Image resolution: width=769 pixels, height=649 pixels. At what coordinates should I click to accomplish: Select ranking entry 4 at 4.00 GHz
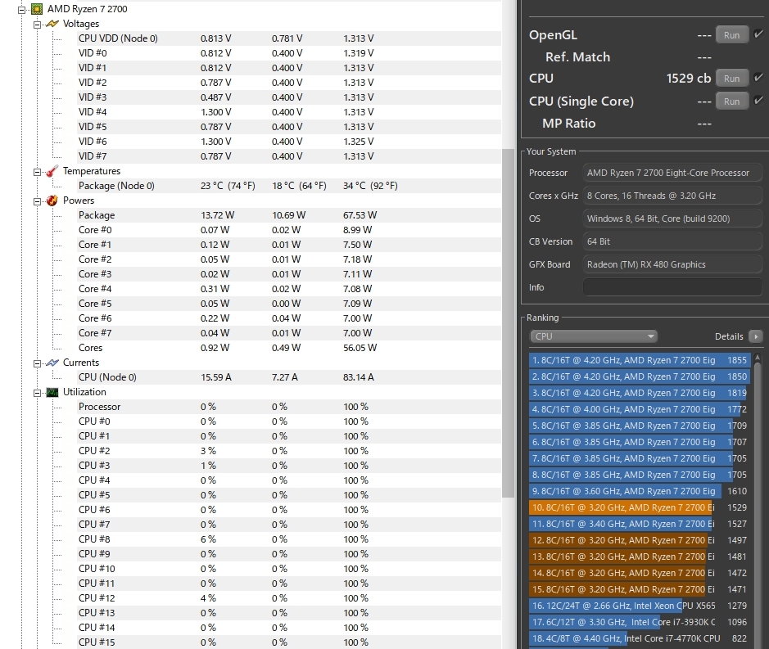[x=640, y=409]
